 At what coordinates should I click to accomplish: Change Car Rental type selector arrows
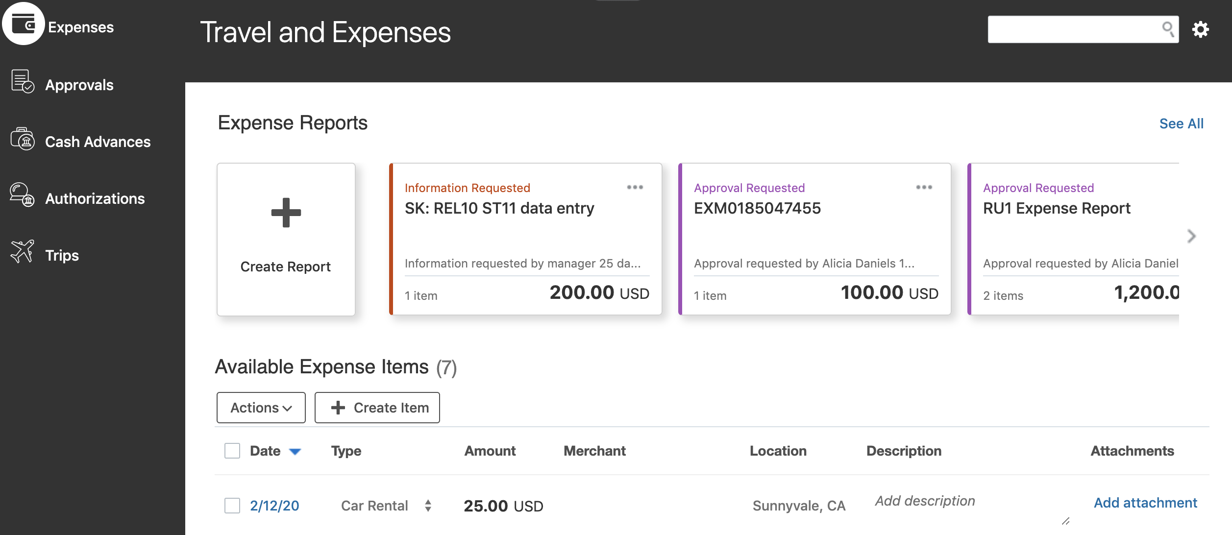click(428, 506)
